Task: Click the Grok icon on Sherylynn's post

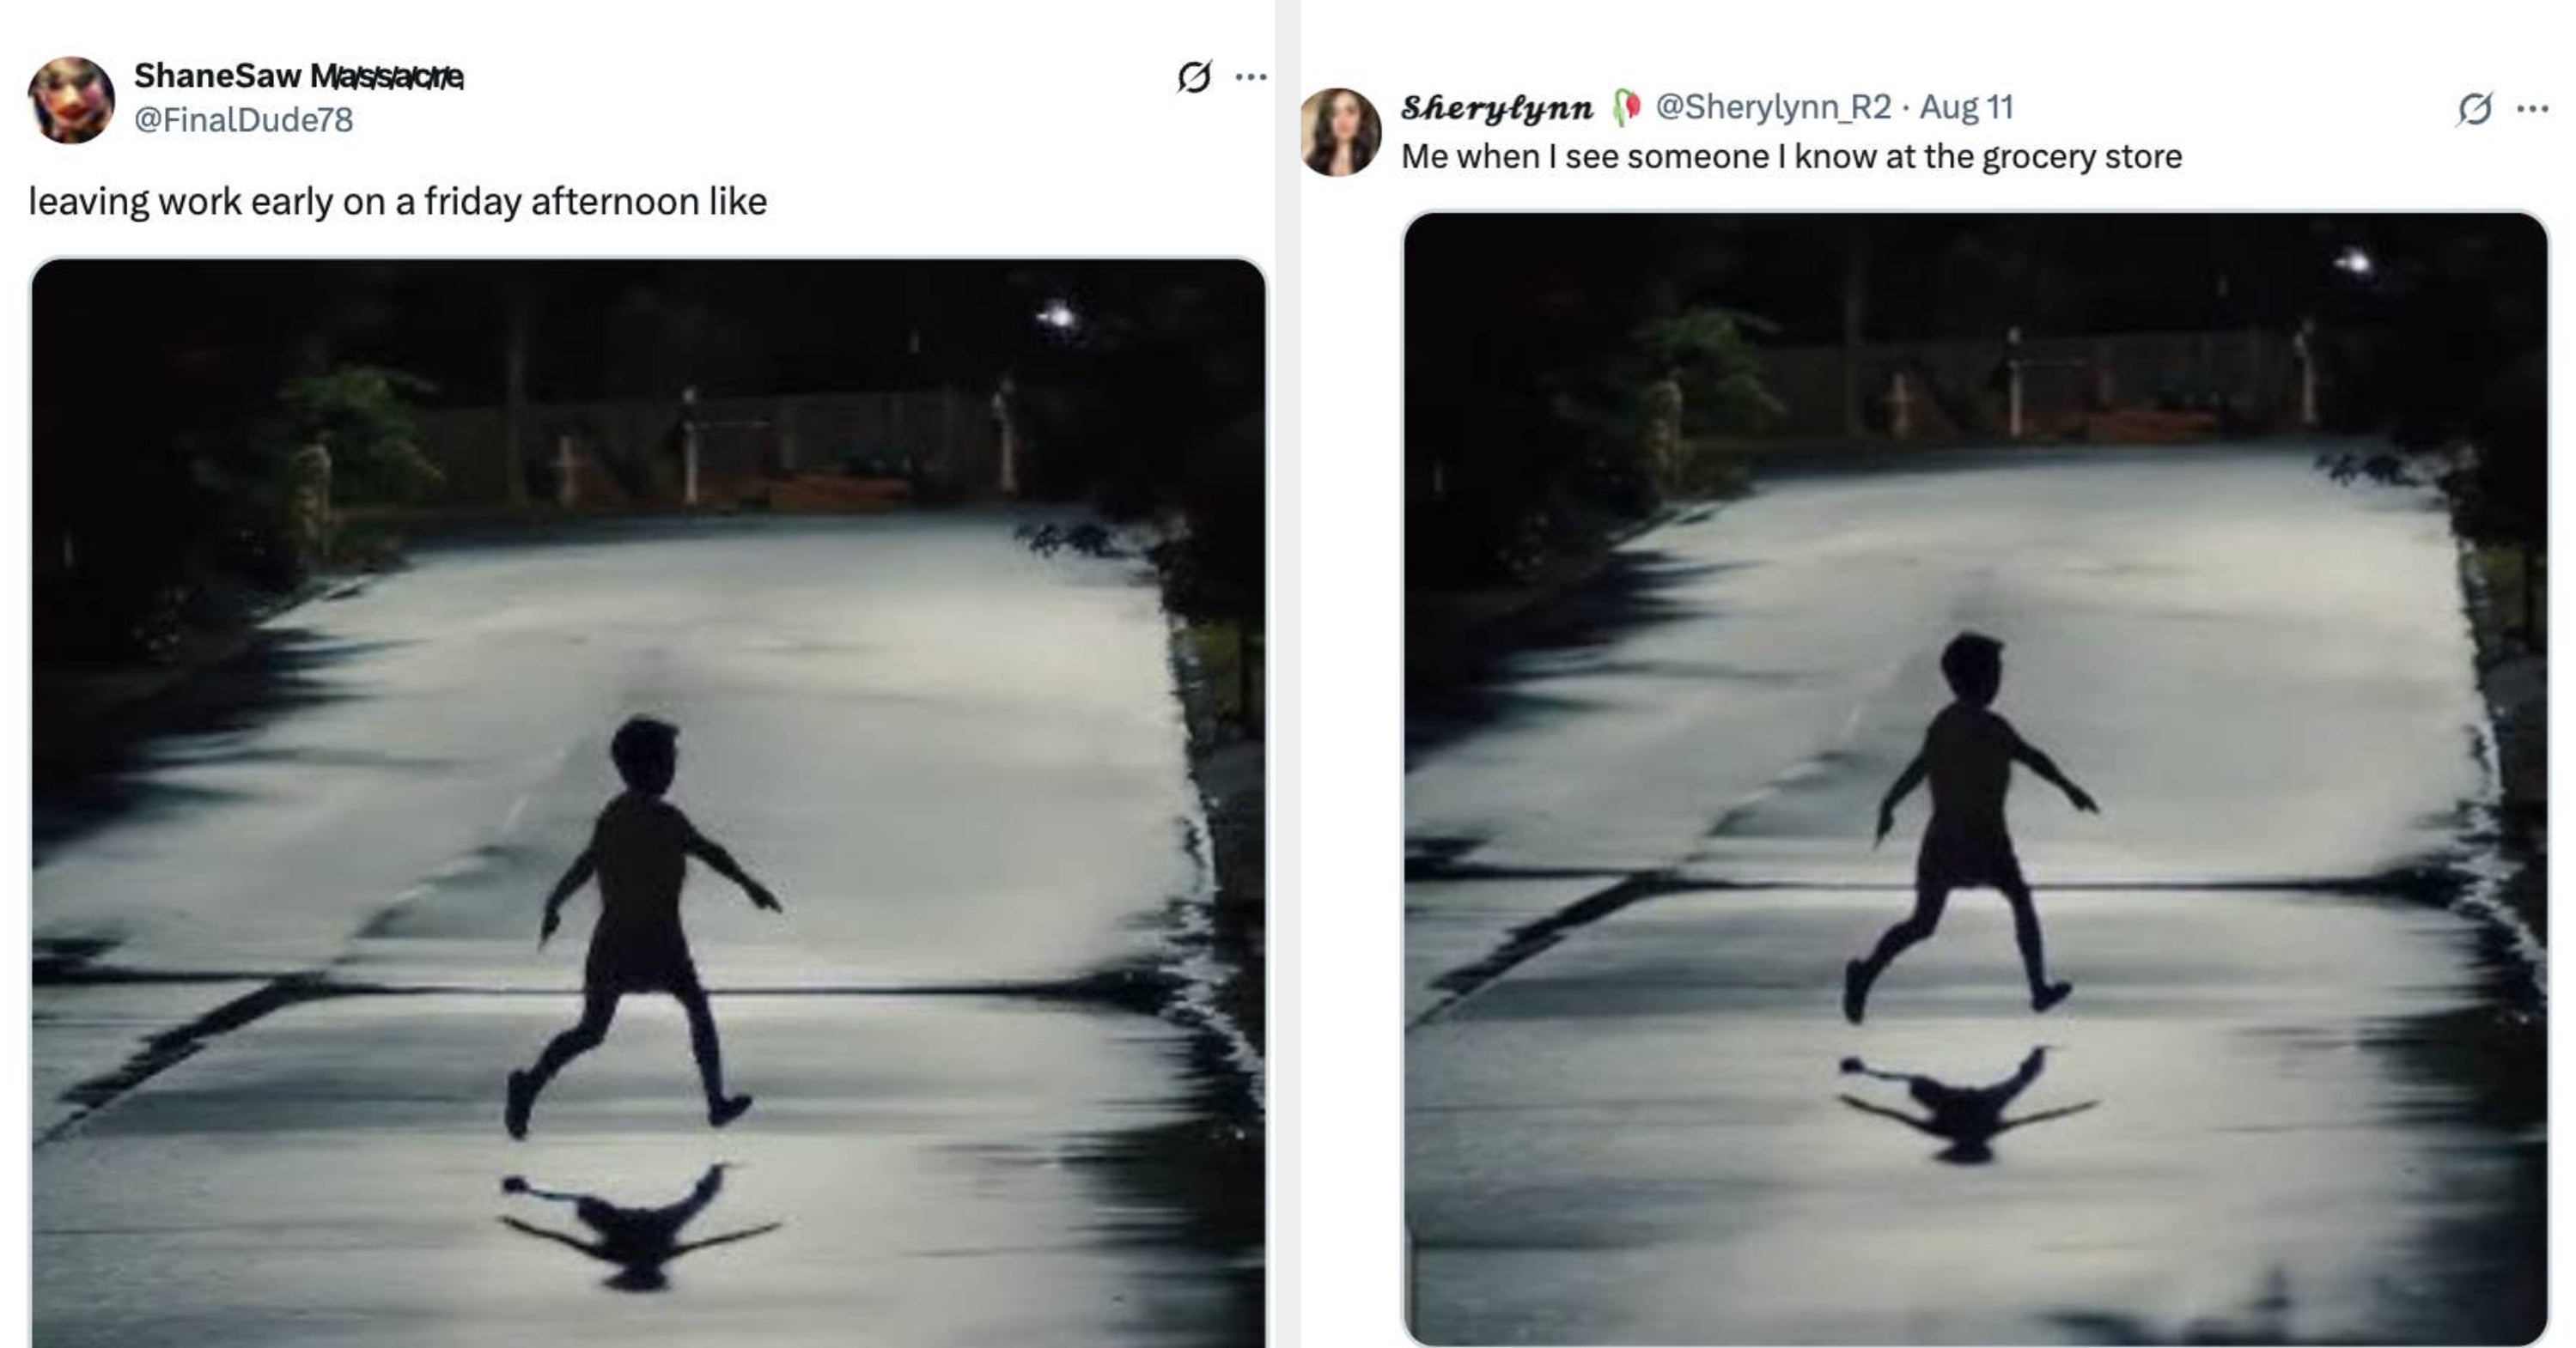Action: coord(2474,108)
